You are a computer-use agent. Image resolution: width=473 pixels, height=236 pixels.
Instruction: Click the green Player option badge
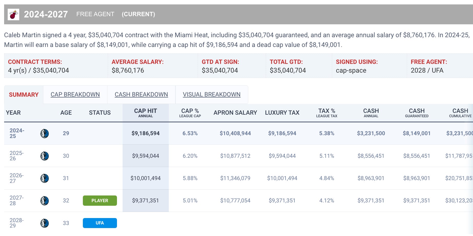[x=100, y=201]
